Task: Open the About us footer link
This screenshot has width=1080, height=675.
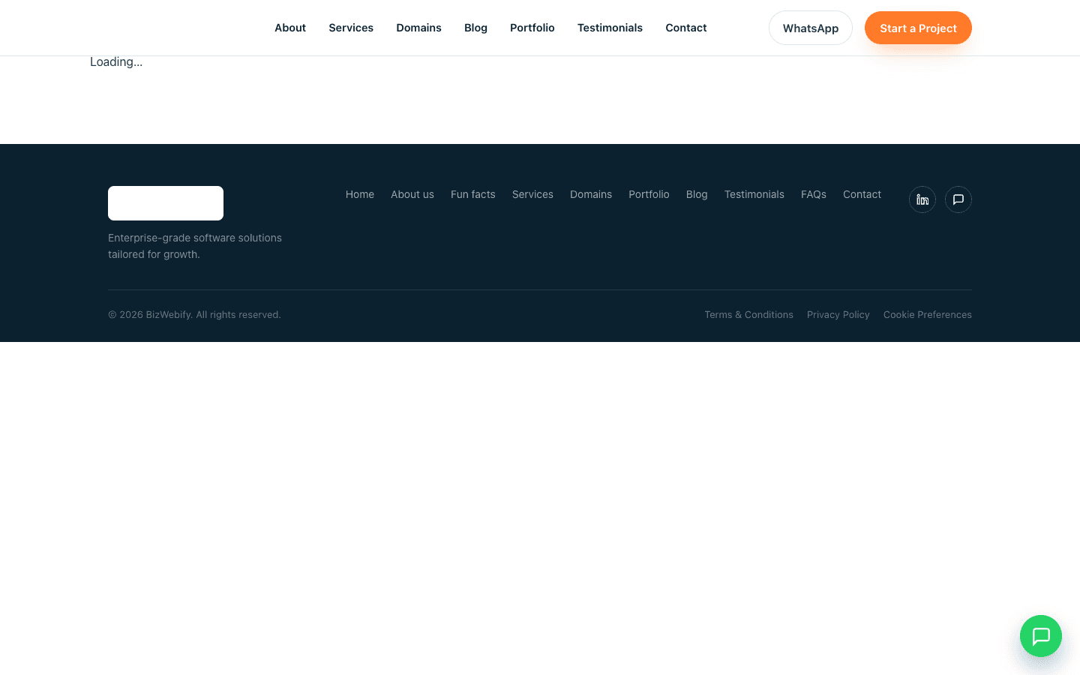Action: click(412, 194)
